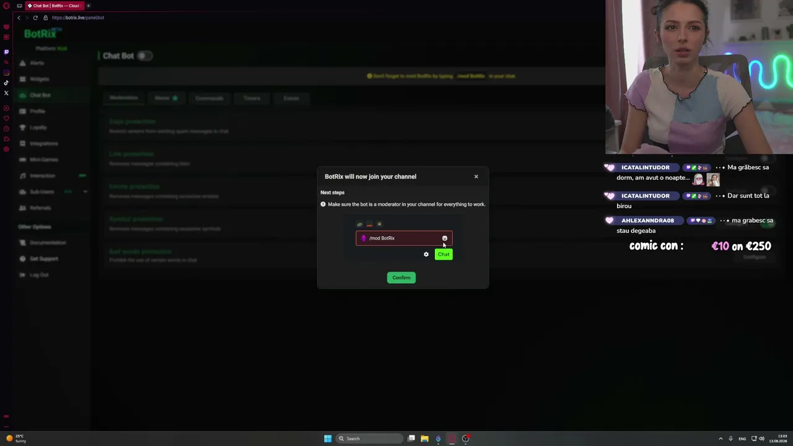Go forward in the browser
This screenshot has width=793, height=446.
click(27, 17)
